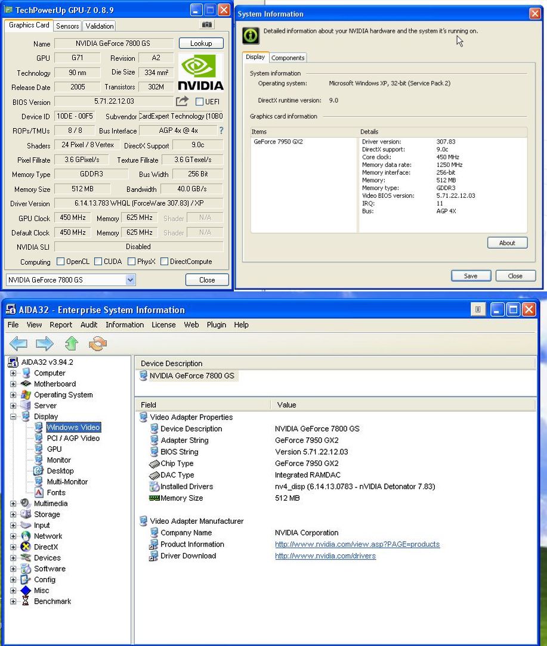Screen dimensions: 547x646
Task: Click the green up-level arrow in AIDA32
Action: (72, 343)
